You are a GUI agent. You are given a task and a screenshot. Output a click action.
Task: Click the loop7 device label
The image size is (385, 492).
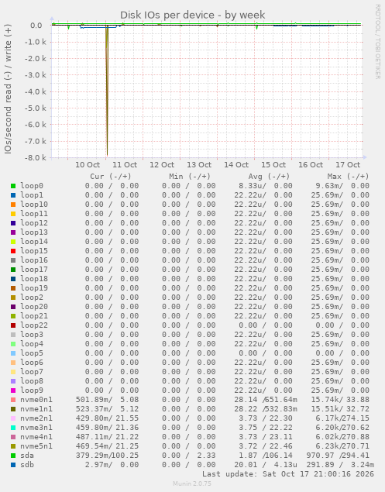tap(32, 372)
